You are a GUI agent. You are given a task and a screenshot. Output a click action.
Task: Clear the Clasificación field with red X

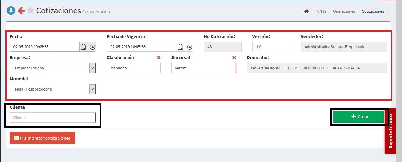(x=159, y=58)
